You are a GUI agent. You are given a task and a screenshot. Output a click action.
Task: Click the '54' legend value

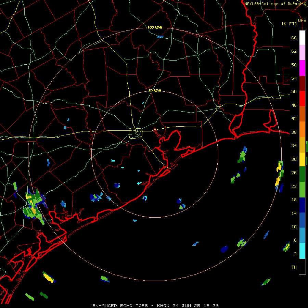294,78
